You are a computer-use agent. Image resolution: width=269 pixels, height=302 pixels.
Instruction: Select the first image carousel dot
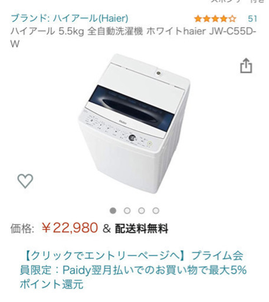pos(113,211)
